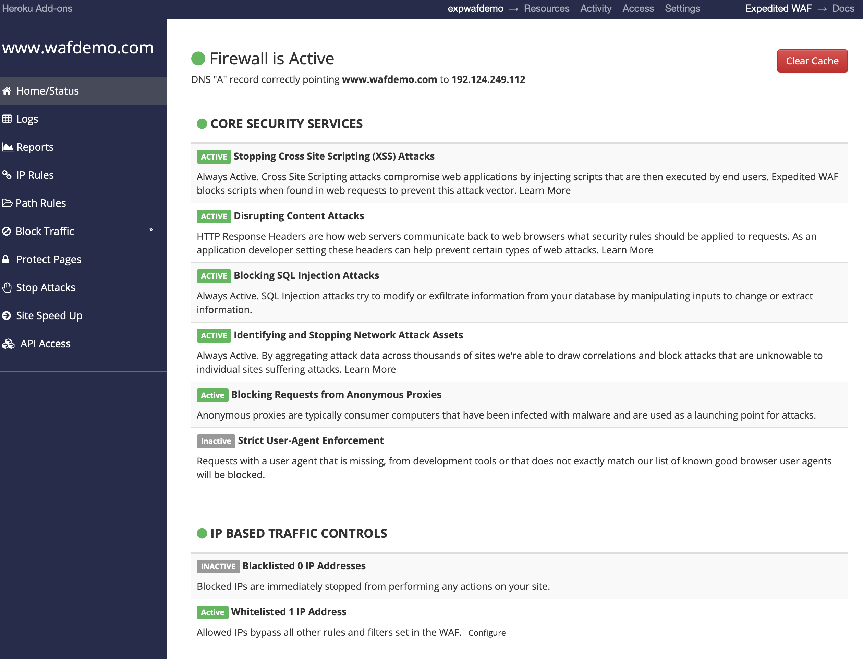Click the cubes icon beside API Access
863x659 pixels.
[8, 344]
